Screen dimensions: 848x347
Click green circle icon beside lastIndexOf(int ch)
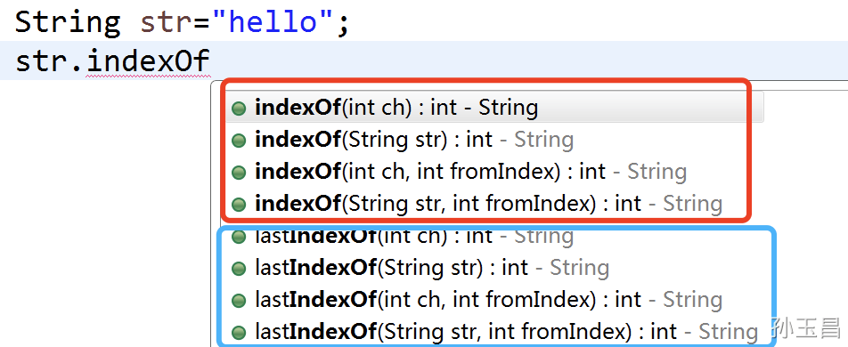coord(239,236)
